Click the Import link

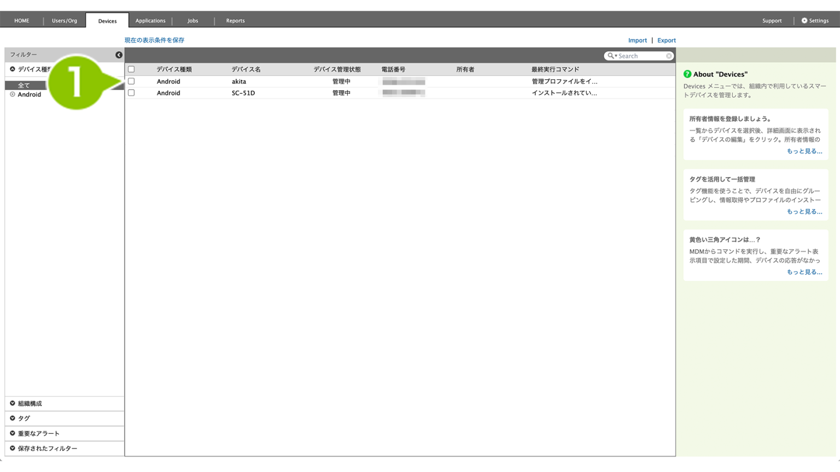pyautogui.click(x=637, y=40)
